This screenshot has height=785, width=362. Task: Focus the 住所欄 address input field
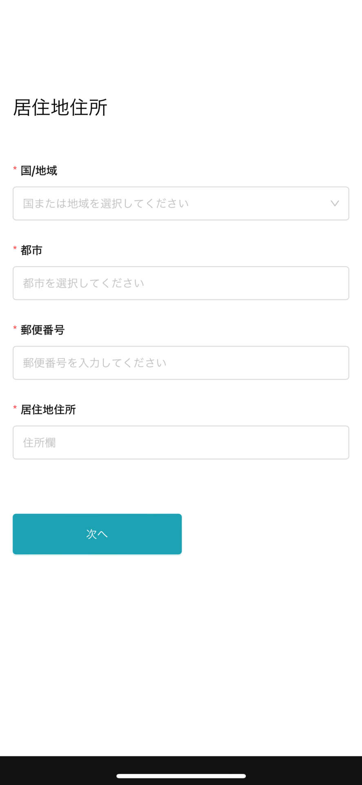pos(181,443)
